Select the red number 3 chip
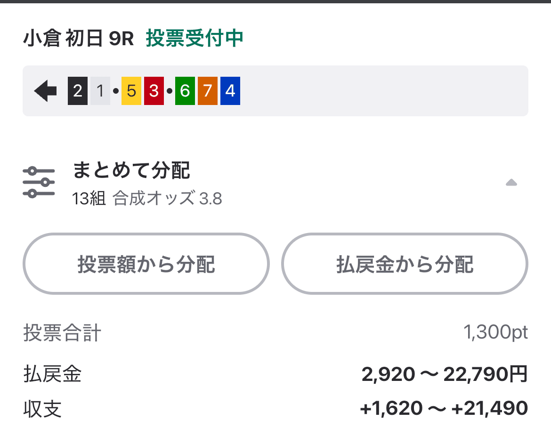 point(154,91)
